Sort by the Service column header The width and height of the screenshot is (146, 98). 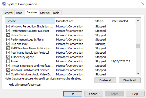(30, 21)
